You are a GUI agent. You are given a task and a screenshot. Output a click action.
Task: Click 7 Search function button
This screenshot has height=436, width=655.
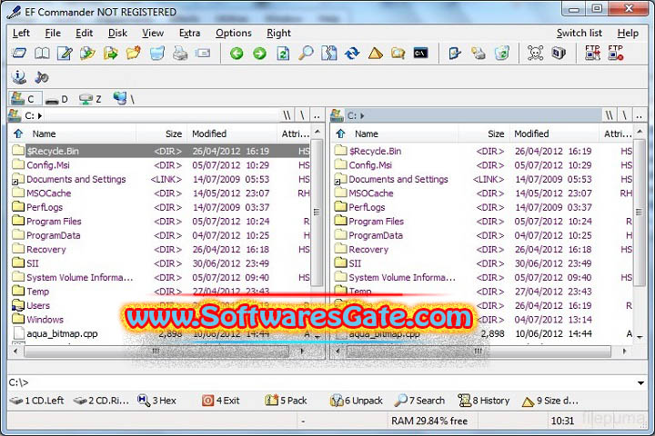pos(419,401)
